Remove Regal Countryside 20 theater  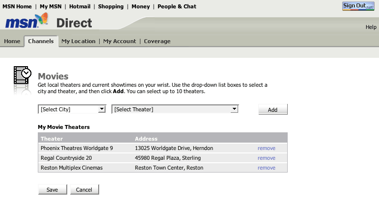pyautogui.click(x=267, y=158)
